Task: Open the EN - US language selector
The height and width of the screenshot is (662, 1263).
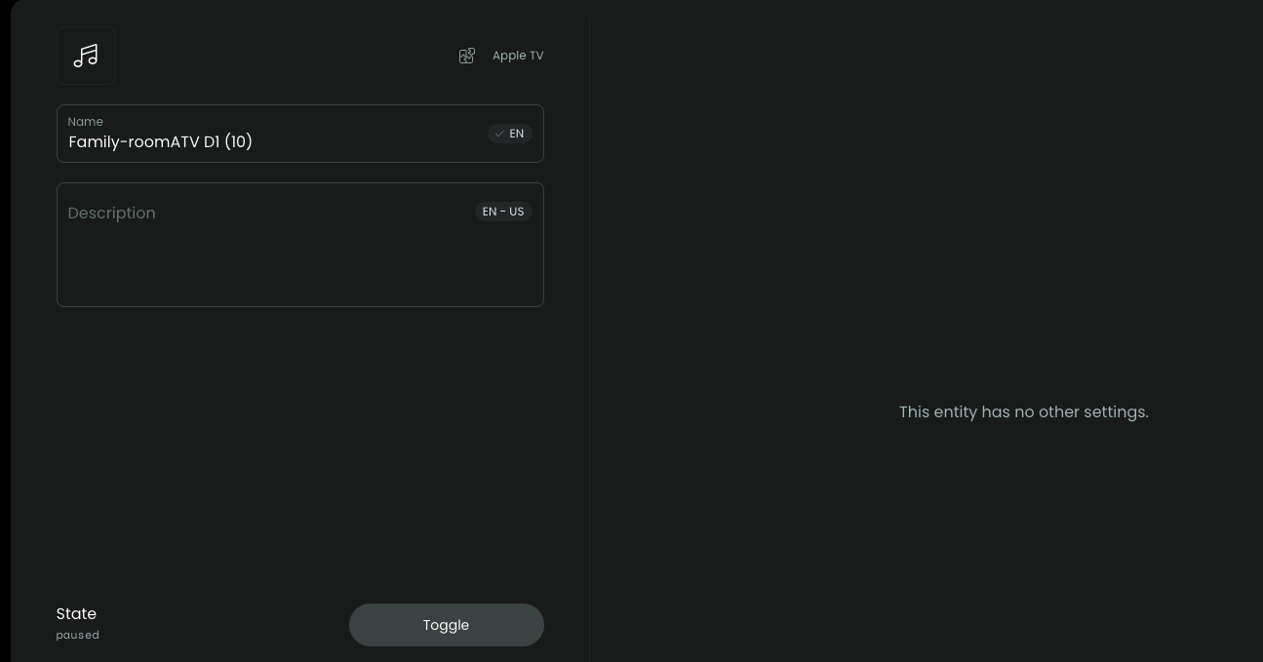Action: [x=503, y=212]
